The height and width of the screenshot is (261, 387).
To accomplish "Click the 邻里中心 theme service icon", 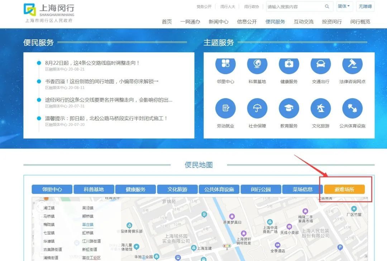I will point(225,64).
